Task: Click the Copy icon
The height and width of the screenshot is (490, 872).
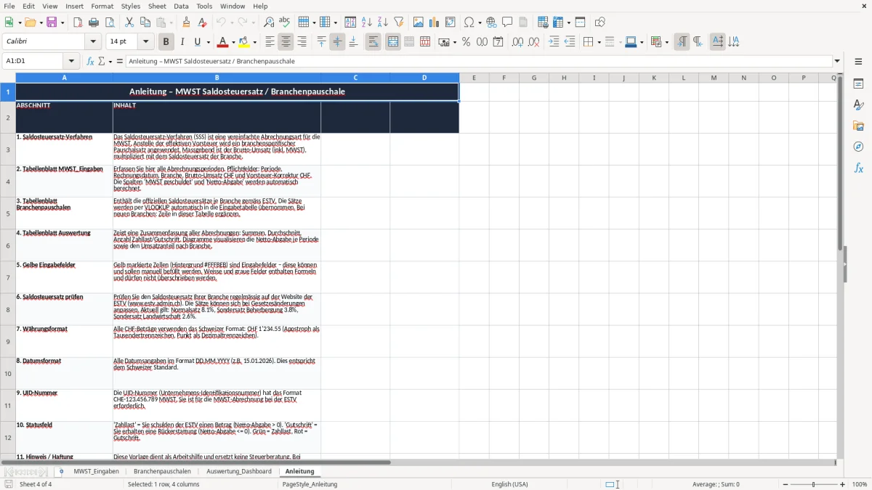Action: (x=145, y=23)
